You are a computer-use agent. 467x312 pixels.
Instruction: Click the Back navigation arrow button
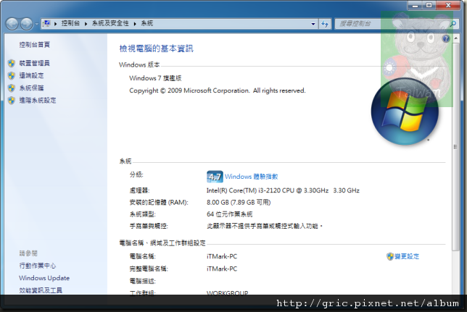click(12, 24)
